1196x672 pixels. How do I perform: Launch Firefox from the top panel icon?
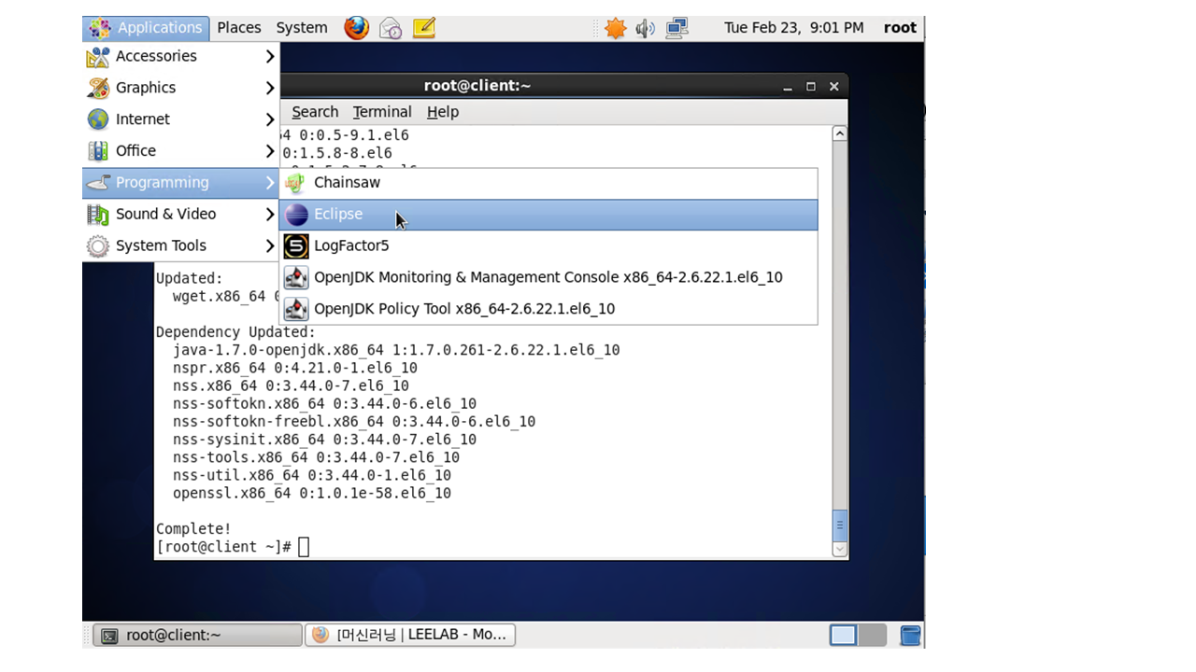click(356, 28)
